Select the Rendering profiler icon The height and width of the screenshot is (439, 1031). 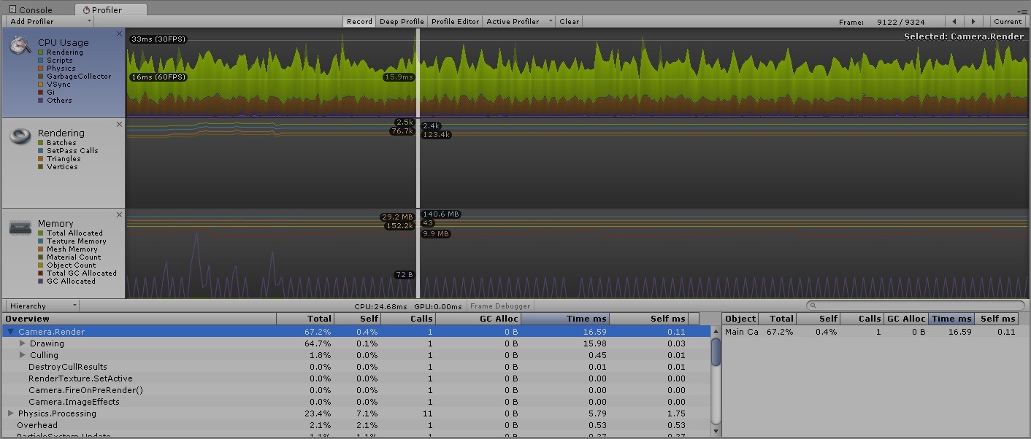(19, 136)
